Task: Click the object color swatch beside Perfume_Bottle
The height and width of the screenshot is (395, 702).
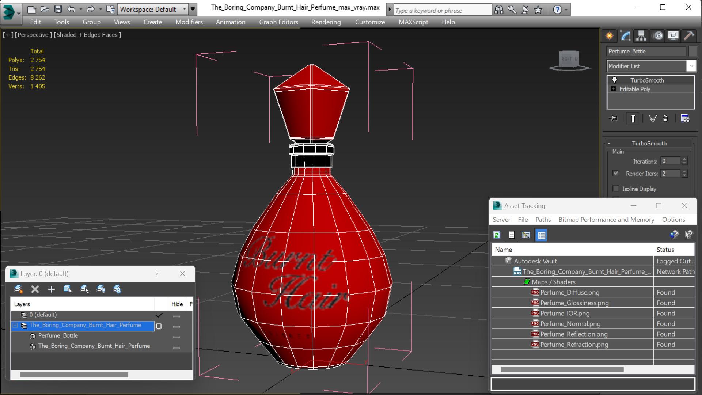Action: click(693, 51)
